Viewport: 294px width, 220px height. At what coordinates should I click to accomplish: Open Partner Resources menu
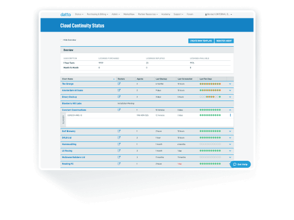[x=148, y=14]
